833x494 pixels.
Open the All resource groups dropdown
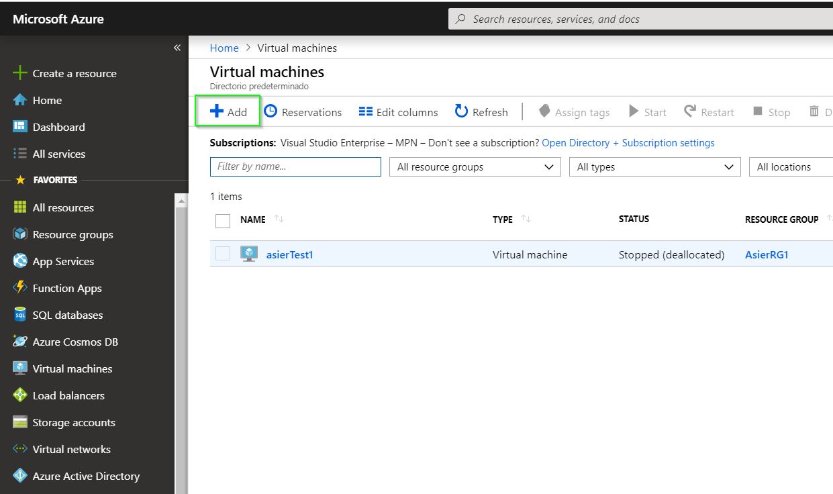coord(475,167)
